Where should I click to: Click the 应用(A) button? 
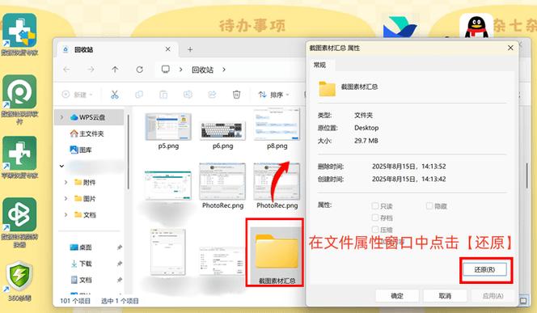click(493, 296)
